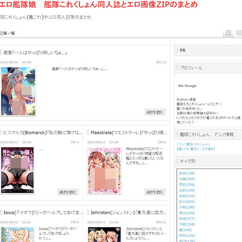Image resolution: width=242 pixels, height=242 pixels.
Task: Open character category with count (154)
Action: pos(187,224)
